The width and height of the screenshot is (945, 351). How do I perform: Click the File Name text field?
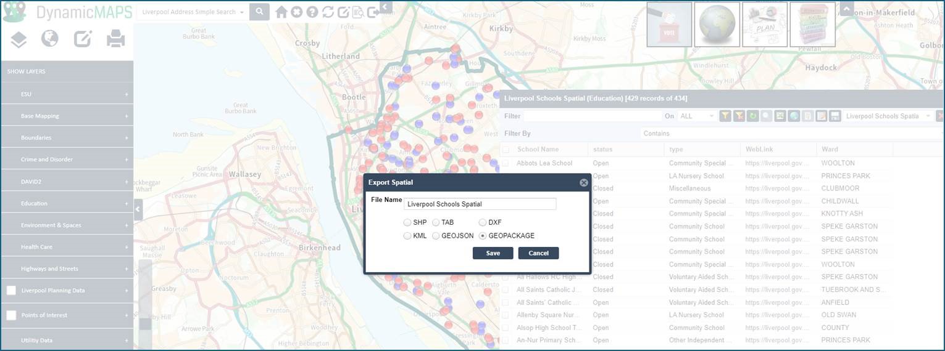[x=480, y=204]
